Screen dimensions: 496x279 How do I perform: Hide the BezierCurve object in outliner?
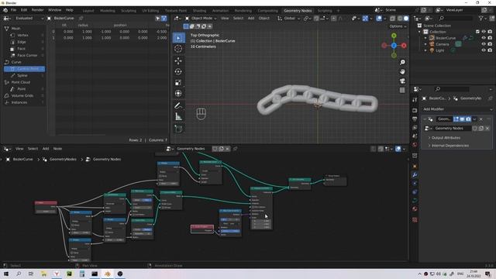pos(484,38)
